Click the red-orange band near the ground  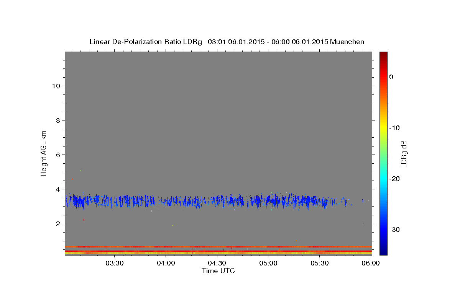[x=218, y=247]
